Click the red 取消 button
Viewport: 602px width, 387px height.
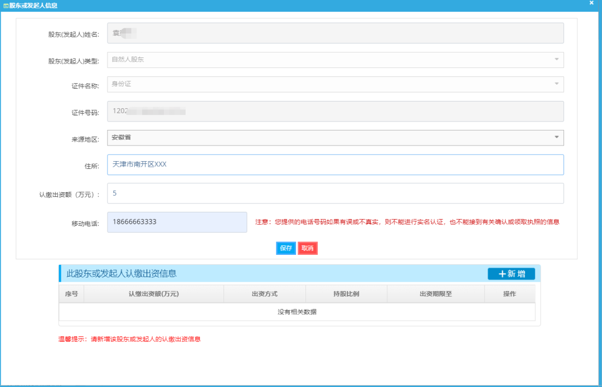click(x=308, y=248)
